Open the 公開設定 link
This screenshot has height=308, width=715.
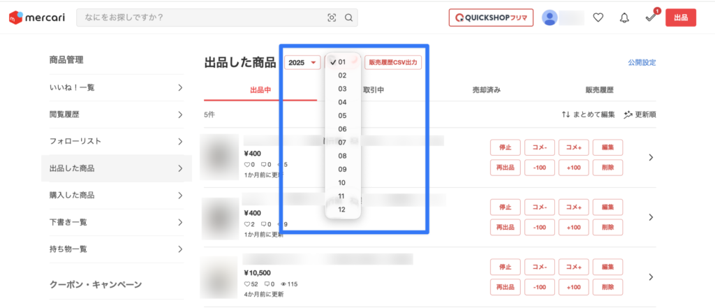(641, 63)
